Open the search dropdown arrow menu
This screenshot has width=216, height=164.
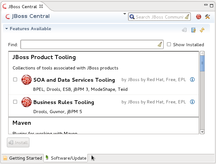(x=124, y=14)
